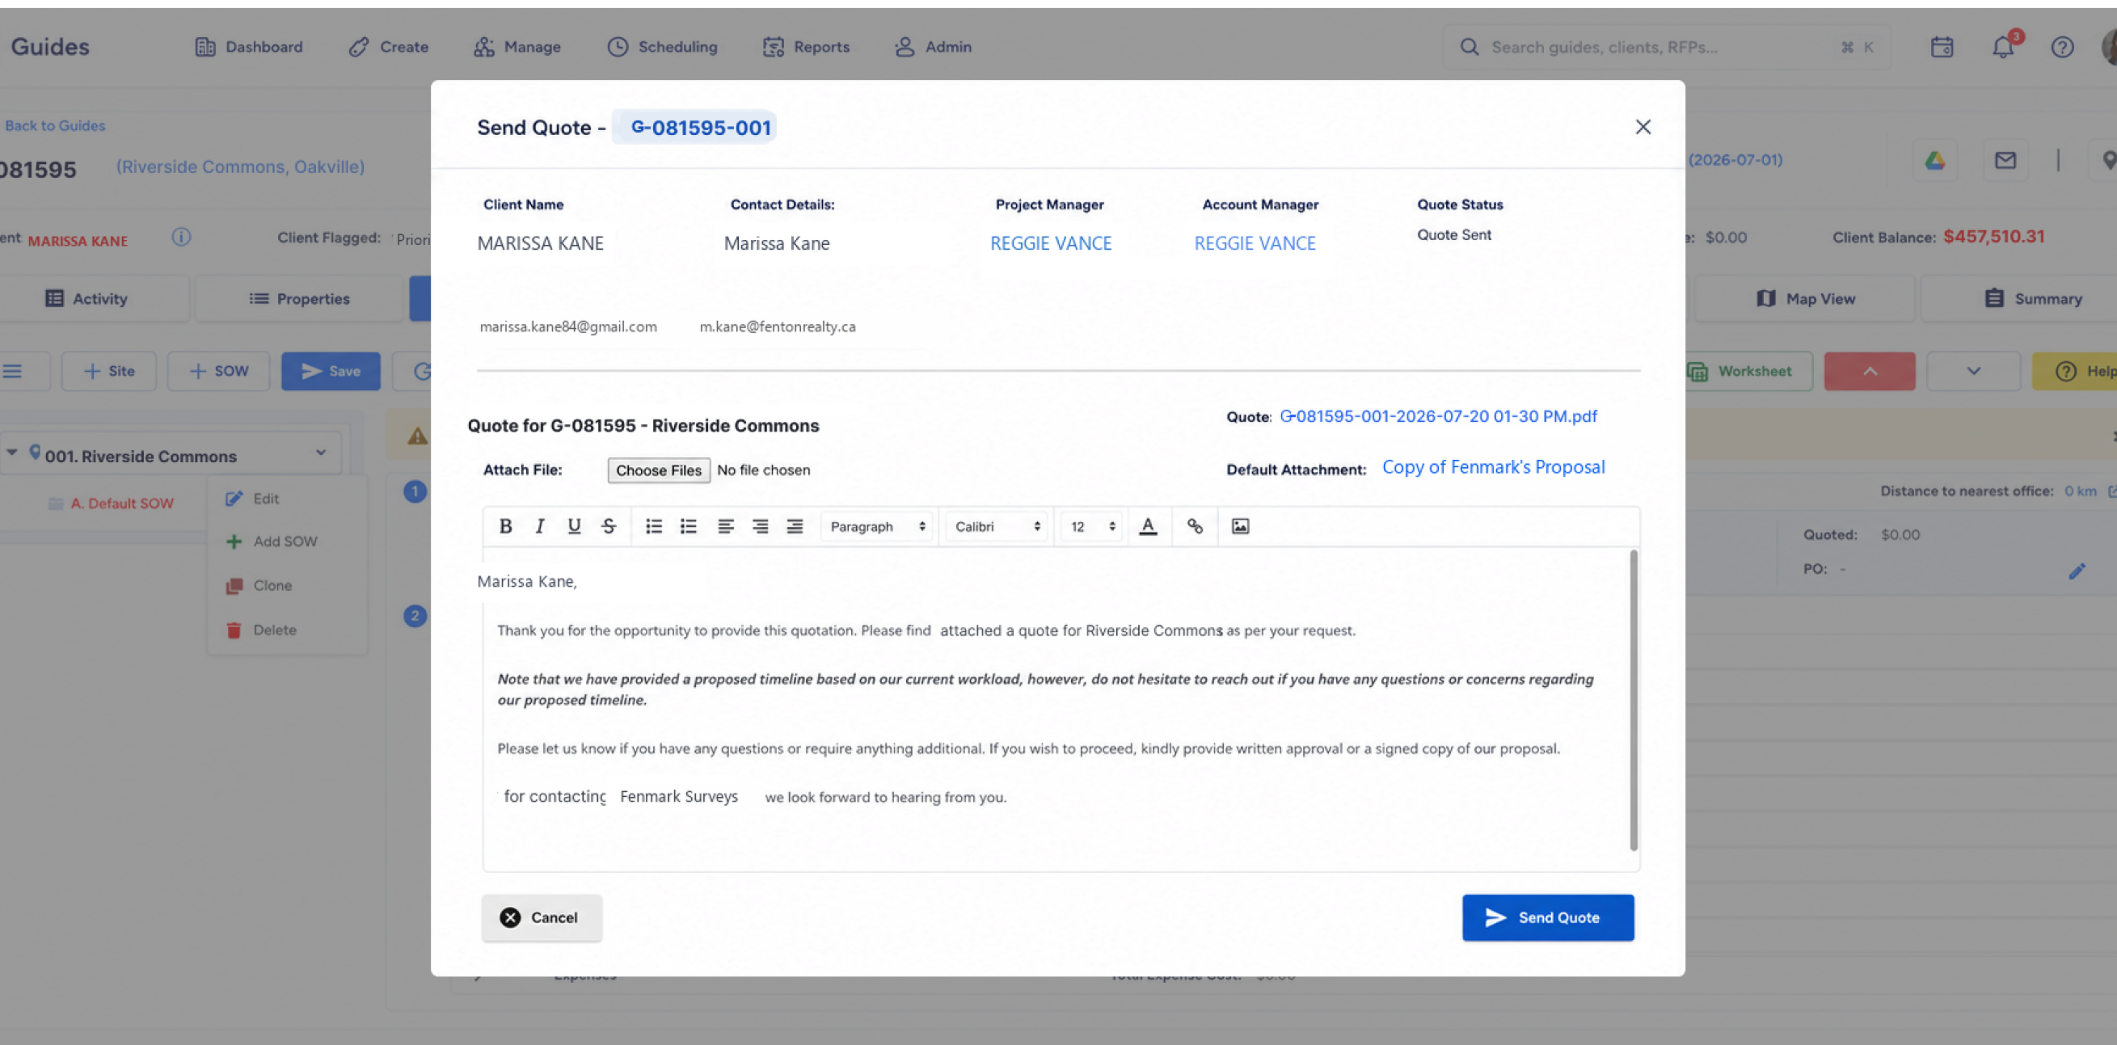Click search magnifier icon
The height and width of the screenshot is (1045, 2117).
click(x=1470, y=47)
